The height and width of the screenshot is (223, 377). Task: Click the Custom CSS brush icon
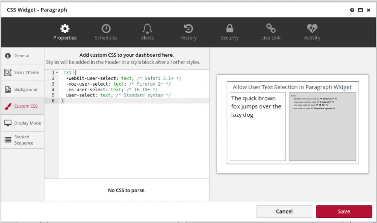(x=8, y=106)
